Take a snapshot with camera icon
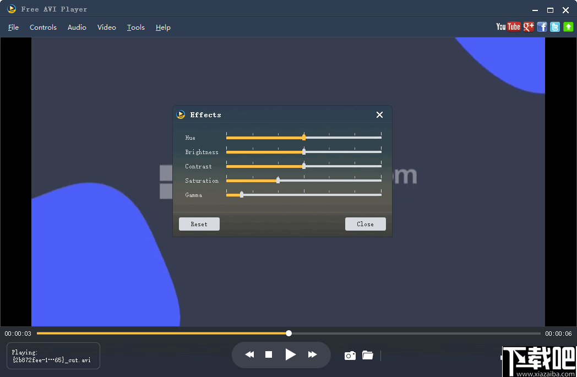The width and height of the screenshot is (577, 377). (350, 356)
